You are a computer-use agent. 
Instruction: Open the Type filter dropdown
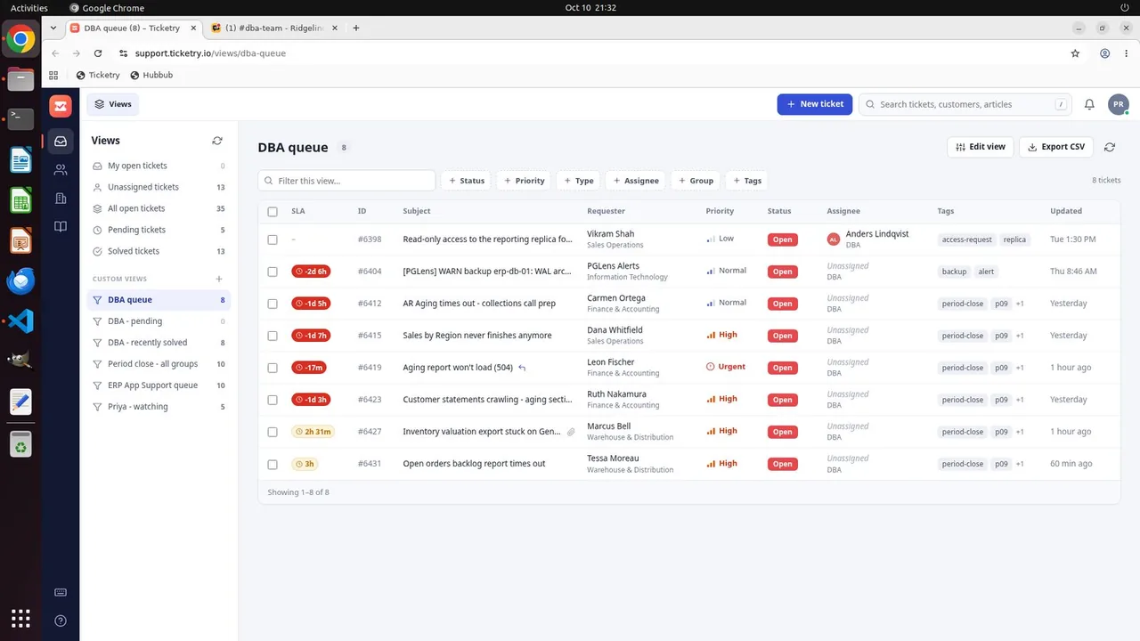click(578, 181)
